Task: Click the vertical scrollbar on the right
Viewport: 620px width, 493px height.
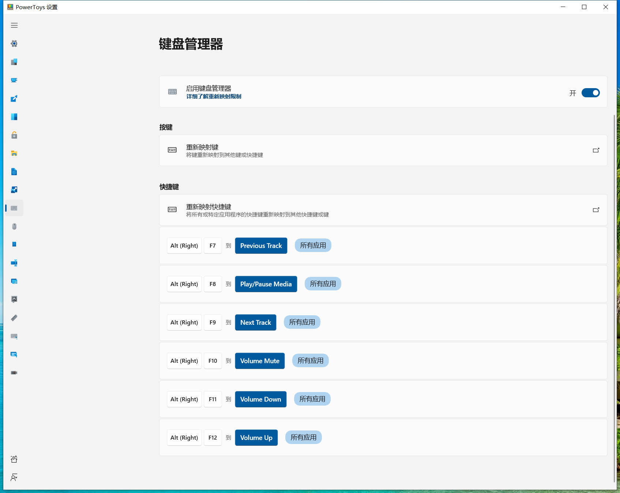Action: click(x=614, y=298)
